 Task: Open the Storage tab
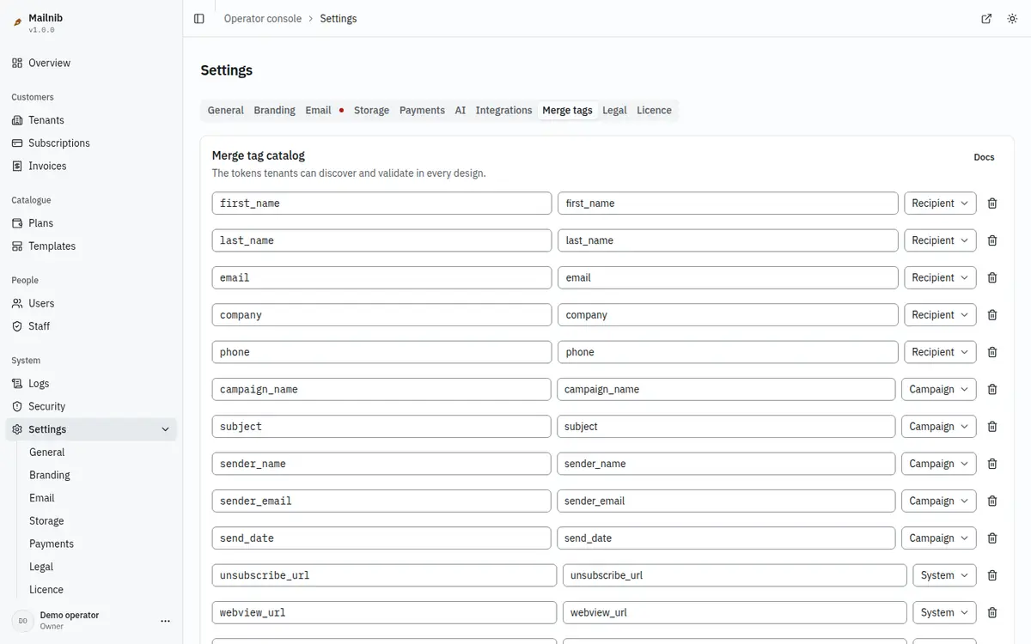(371, 111)
